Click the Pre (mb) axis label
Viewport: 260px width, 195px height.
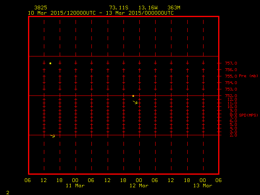(x=249, y=76)
